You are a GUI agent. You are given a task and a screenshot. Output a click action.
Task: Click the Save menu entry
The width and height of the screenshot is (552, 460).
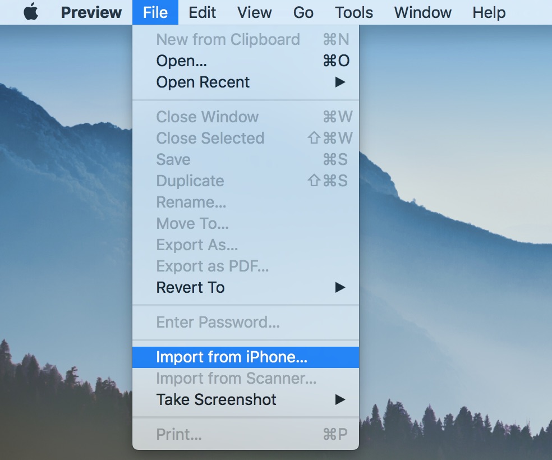[x=246, y=159]
